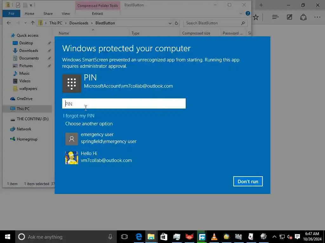Click the PIN keypad icon
Screen dimensions: 325x243
(x=72, y=84)
